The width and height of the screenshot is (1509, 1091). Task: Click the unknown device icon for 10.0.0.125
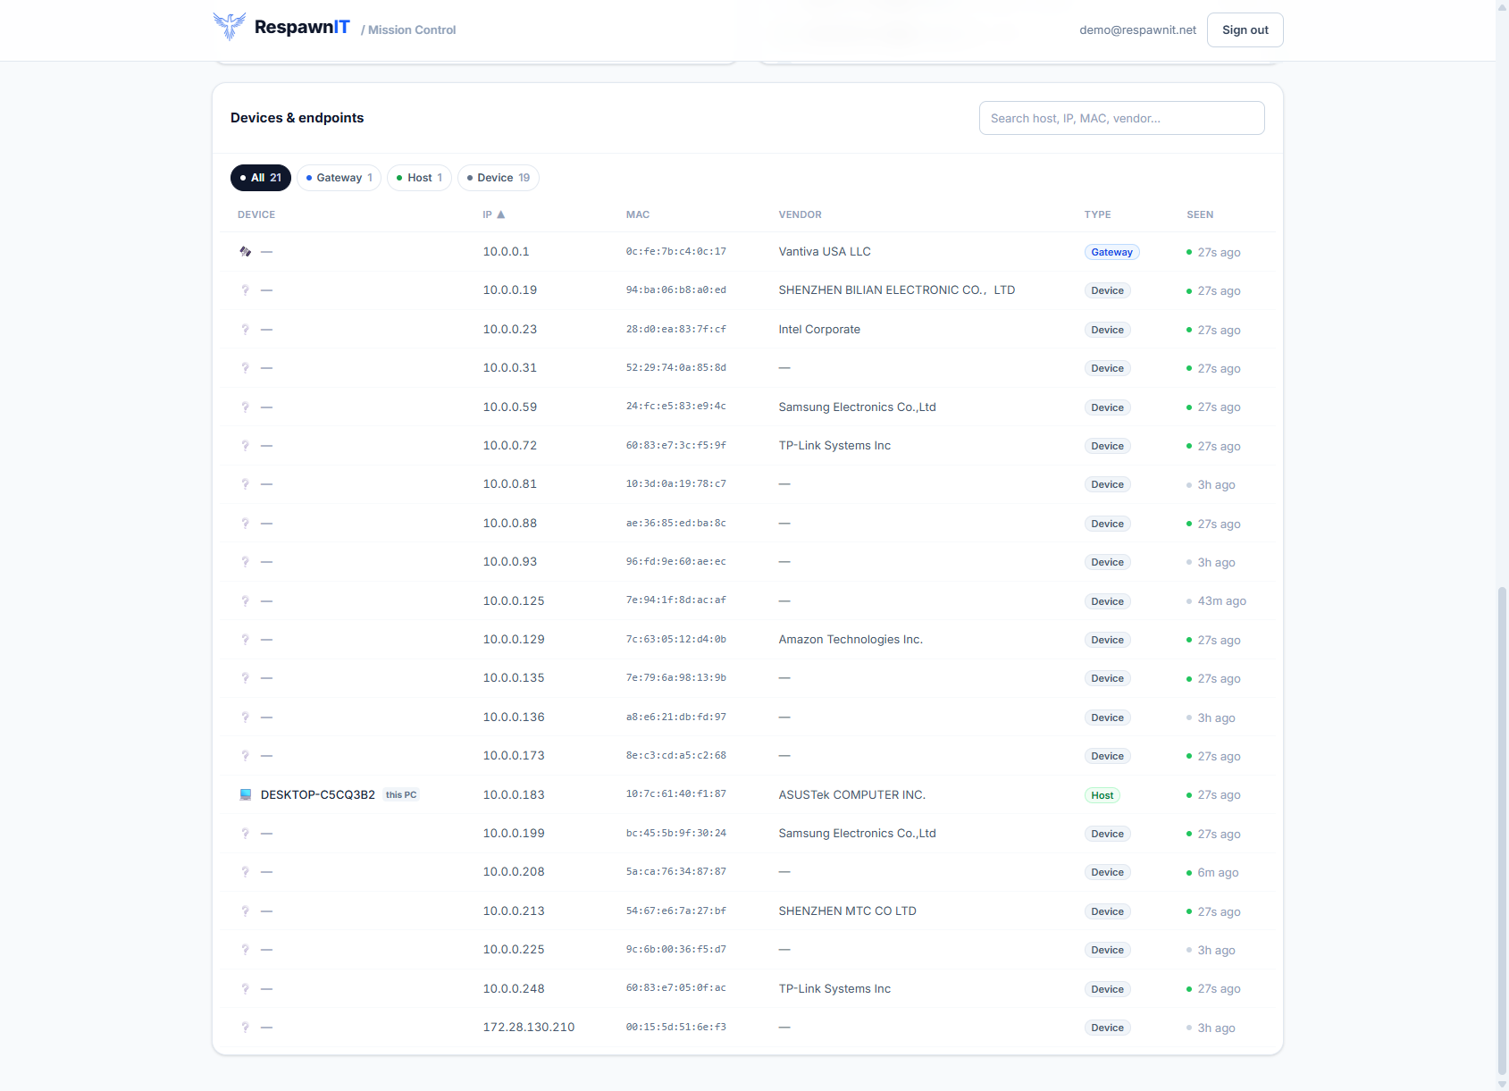click(245, 601)
